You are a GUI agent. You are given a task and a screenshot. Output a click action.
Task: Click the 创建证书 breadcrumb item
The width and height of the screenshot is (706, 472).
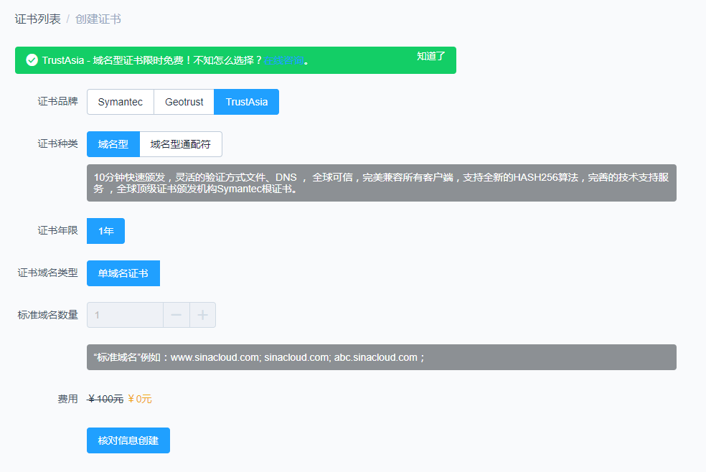(98, 19)
